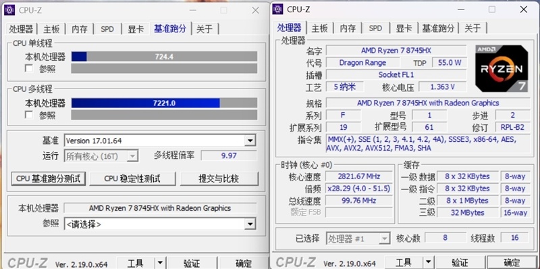The height and width of the screenshot is (269, 540).
Task: Switch to SPD tab in left window
Action: coord(107,29)
